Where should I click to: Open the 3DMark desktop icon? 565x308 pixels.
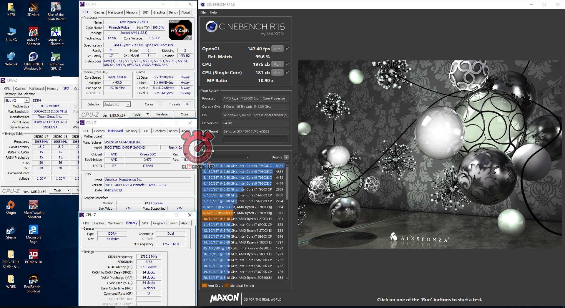click(x=33, y=9)
